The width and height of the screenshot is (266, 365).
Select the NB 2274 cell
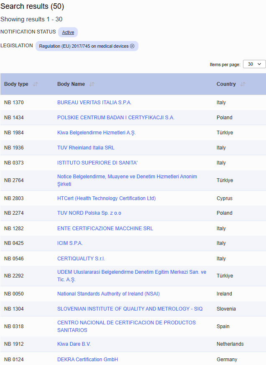[x=14, y=213]
